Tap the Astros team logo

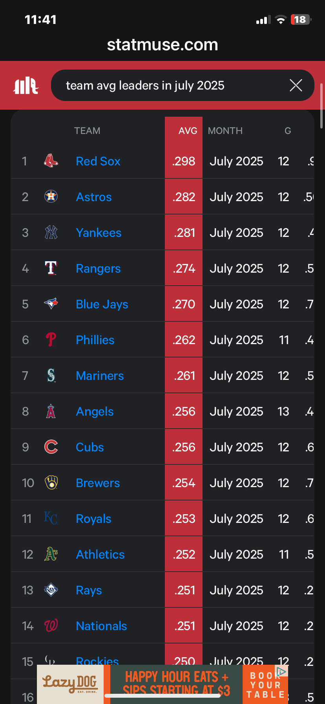point(51,196)
